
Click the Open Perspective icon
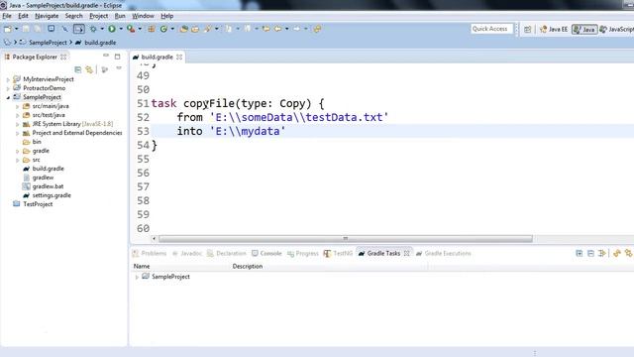point(528,29)
